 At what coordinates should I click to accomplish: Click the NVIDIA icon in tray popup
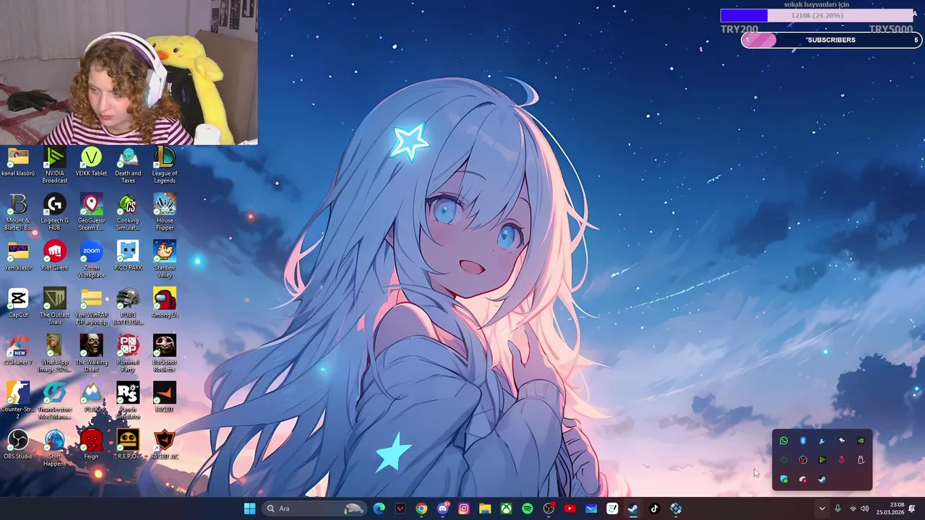pos(861,441)
